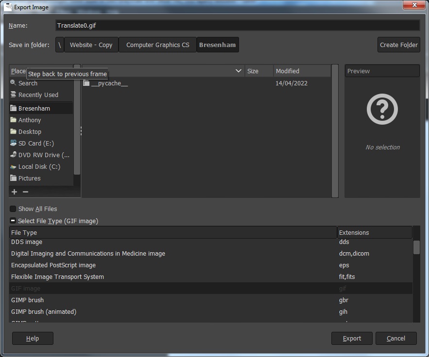Remove selected bookmark with minus icon

point(25,192)
